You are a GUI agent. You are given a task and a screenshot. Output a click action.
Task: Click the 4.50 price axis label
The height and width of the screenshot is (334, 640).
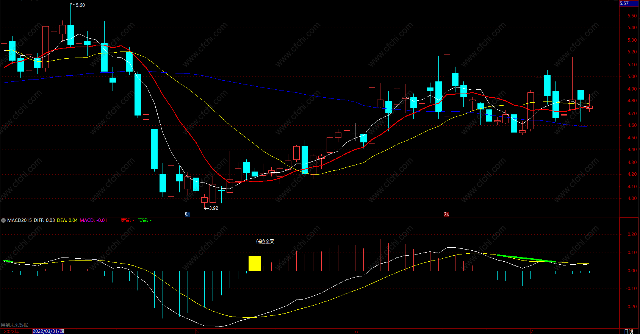click(632, 138)
